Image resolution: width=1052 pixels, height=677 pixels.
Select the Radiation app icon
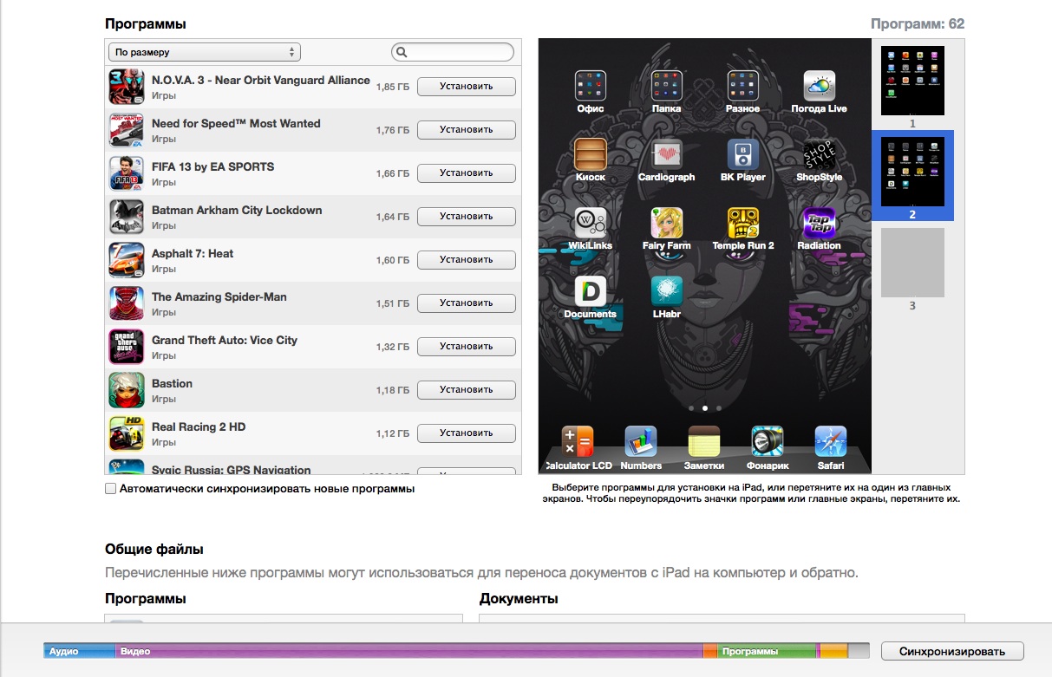tap(820, 224)
